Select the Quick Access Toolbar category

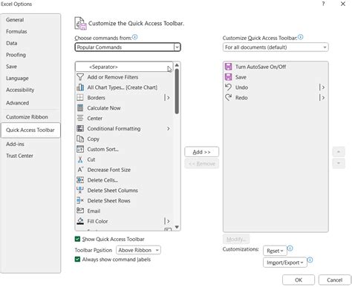pyautogui.click(x=30, y=130)
